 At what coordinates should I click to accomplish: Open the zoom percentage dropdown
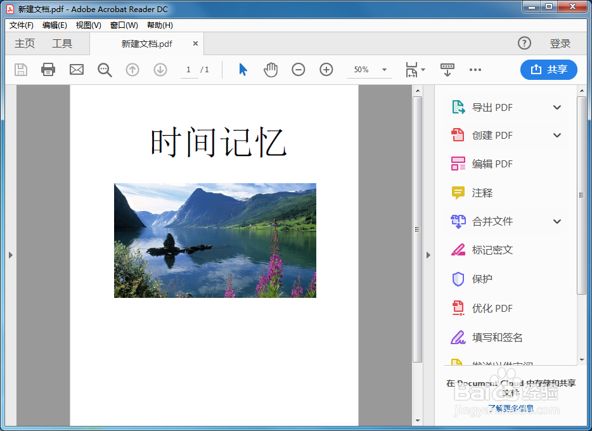(383, 70)
